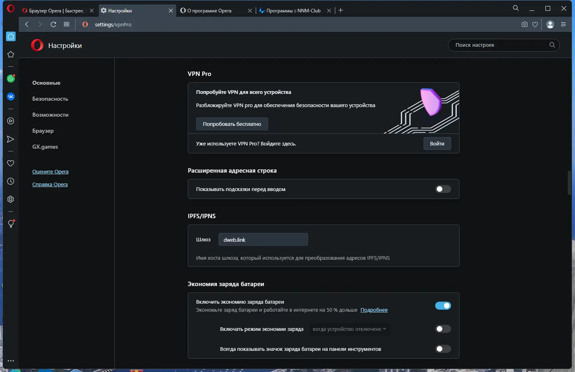Image resolution: width=575 pixels, height=372 pixels.
Task: Click the Opera logo beside the Настройки heading
Action: (37, 45)
